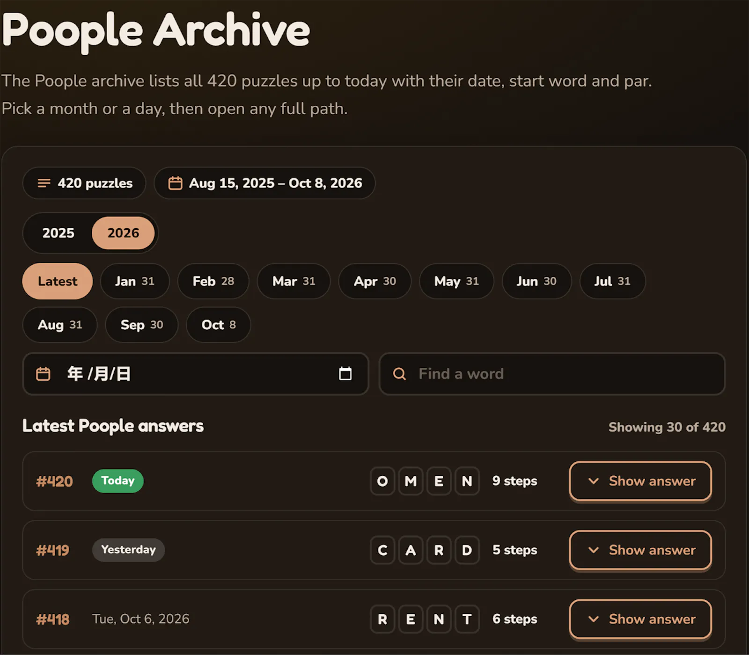Click the letter C tile of CARD

tap(382, 550)
